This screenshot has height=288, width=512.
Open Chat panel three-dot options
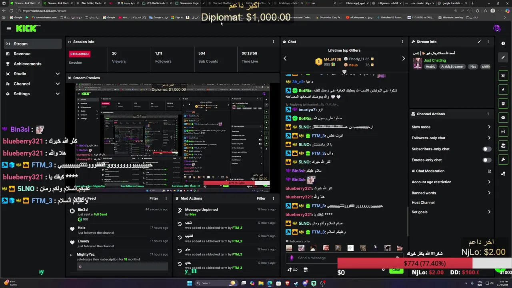tap(402, 42)
